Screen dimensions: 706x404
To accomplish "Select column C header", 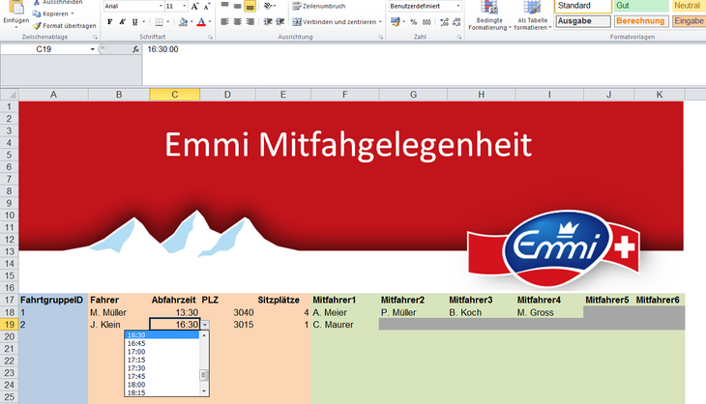I will coord(175,95).
